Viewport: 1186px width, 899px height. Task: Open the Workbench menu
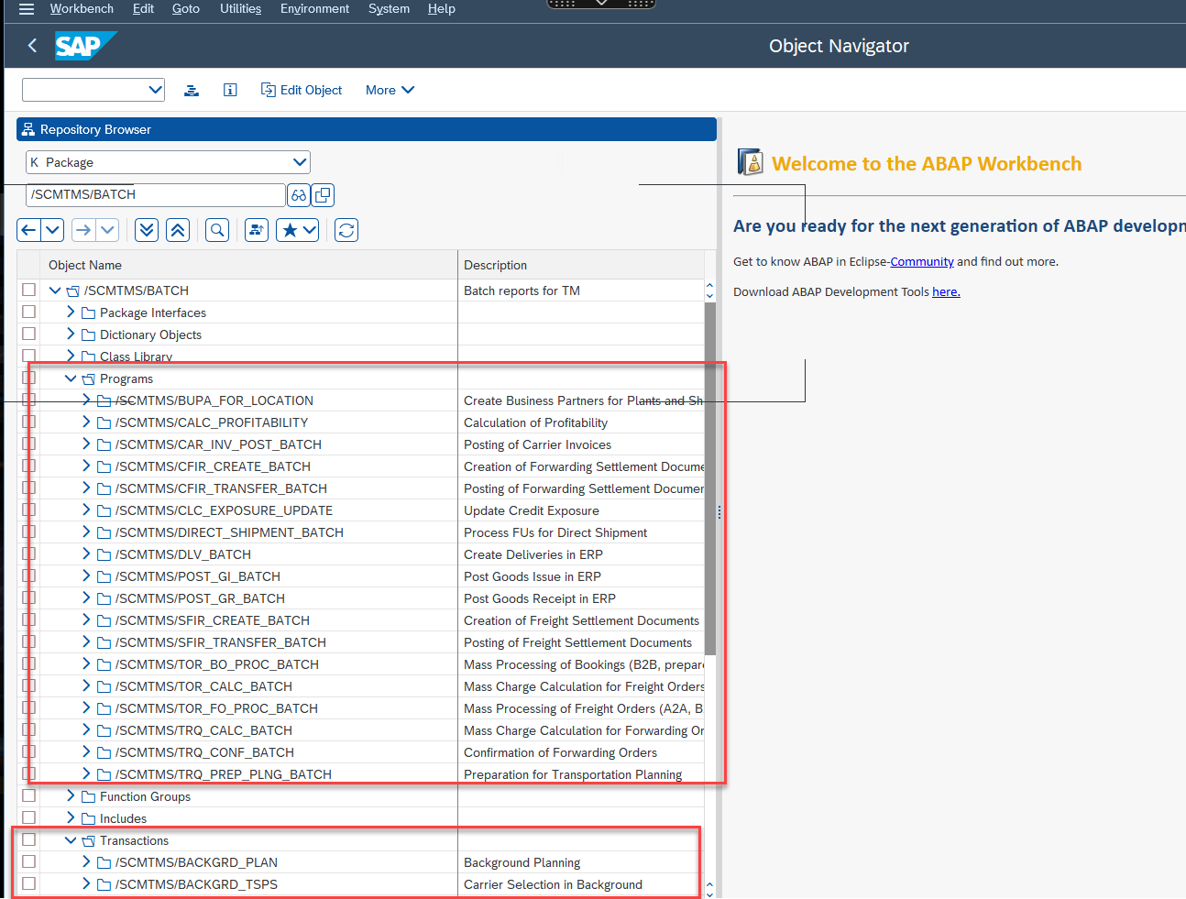point(82,9)
